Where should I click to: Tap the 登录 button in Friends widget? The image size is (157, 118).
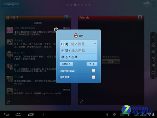pyautogui.click(x=111, y=61)
